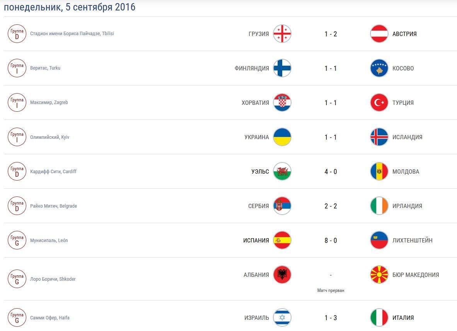Click the Austria flag icon
457x331 pixels.
(x=379, y=34)
